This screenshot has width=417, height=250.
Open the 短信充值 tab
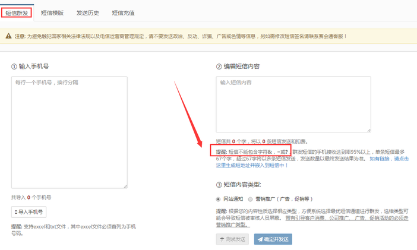pyautogui.click(x=124, y=12)
